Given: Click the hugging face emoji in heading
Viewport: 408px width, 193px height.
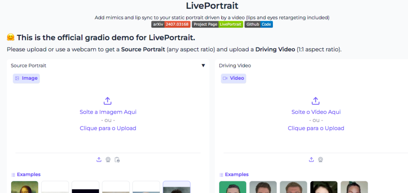Looking at the screenshot, I should pyautogui.click(x=11, y=38).
